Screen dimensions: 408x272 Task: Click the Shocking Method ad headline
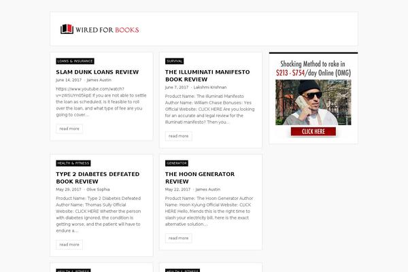(313, 68)
